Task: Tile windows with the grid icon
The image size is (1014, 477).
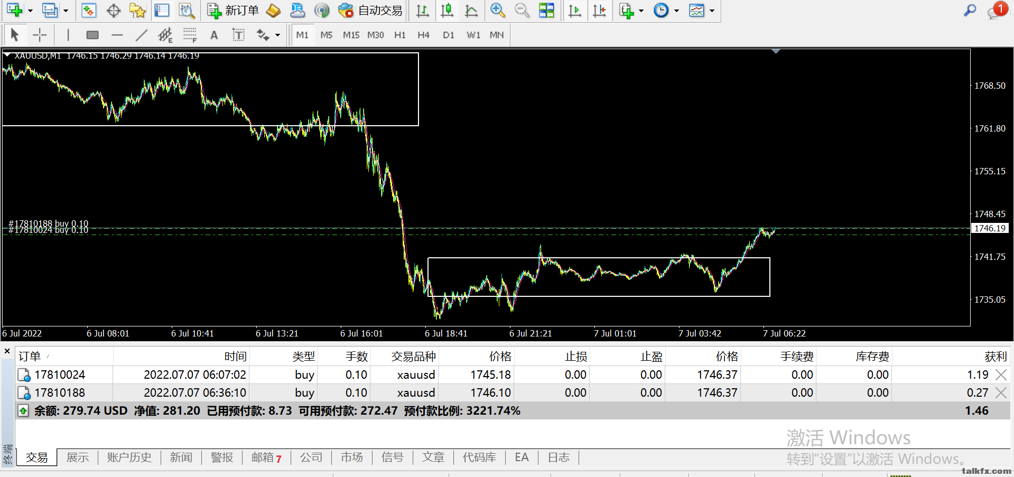Action: (x=546, y=10)
